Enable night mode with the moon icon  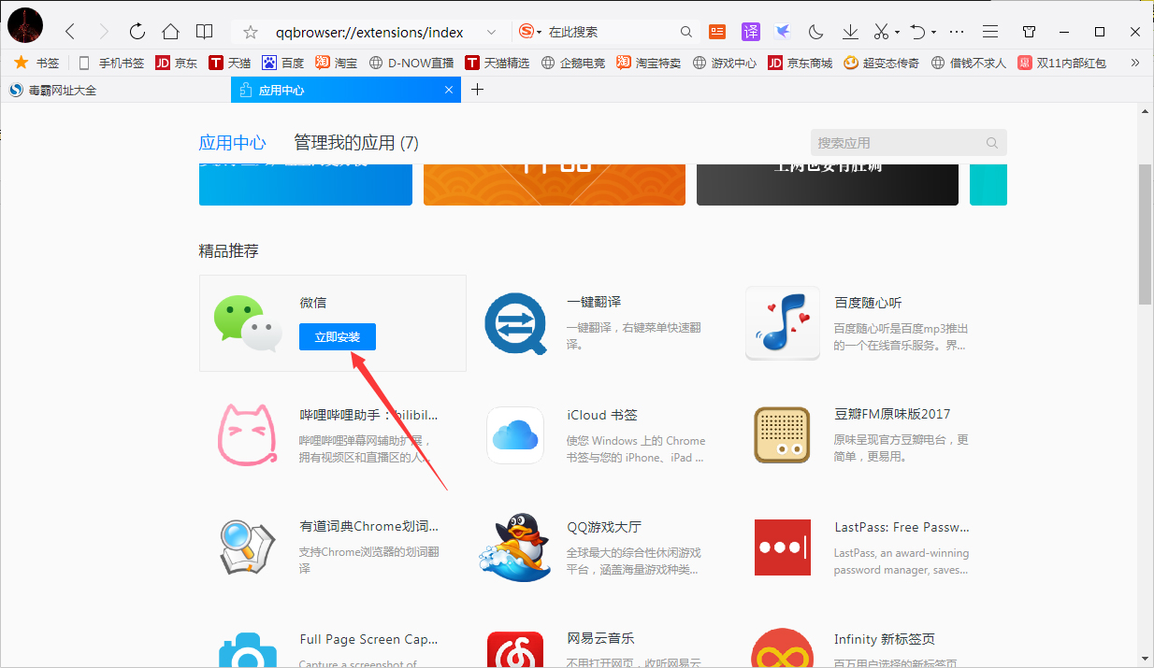[x=815, y=31]
